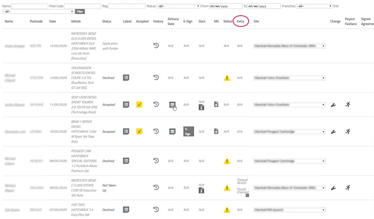Click the 'Application with funder' status
This screenshot has height=219, width=374.
click(110, 46)
